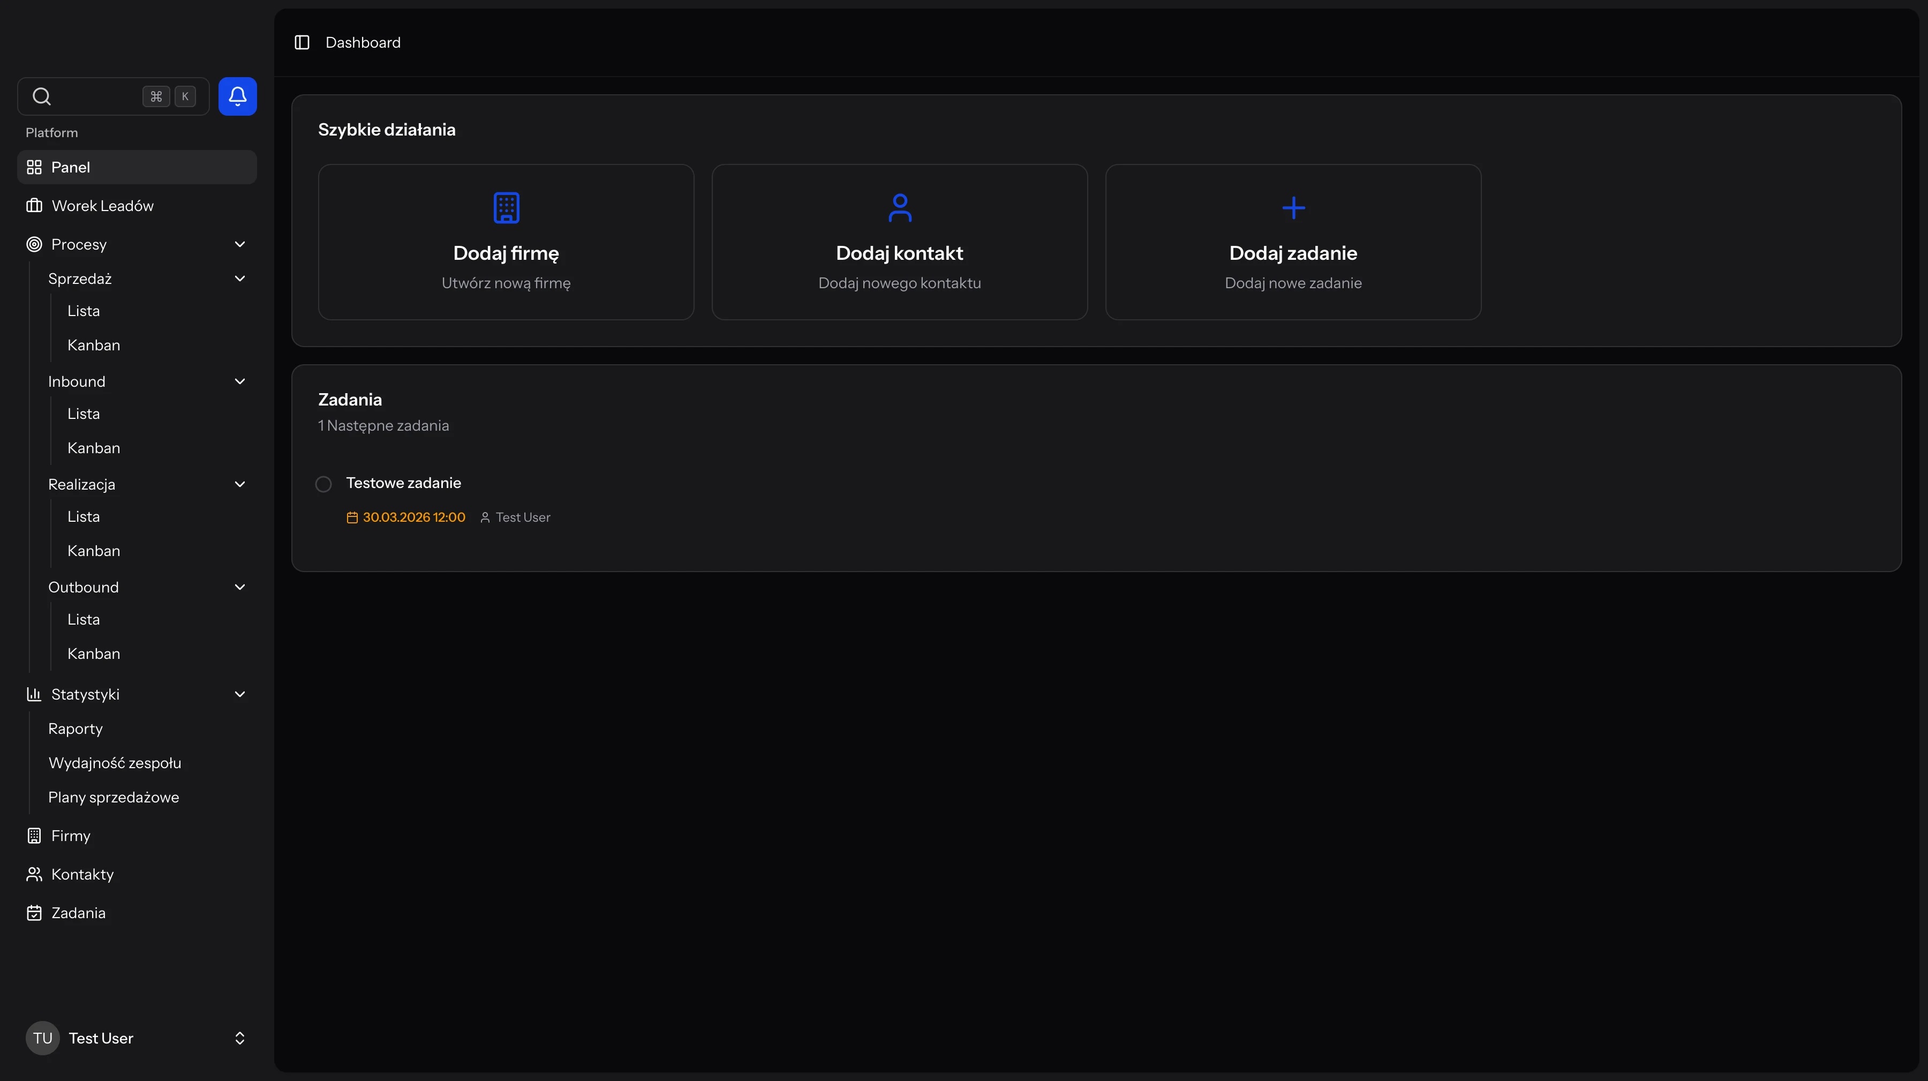Collapse the Procesy section chevron
The height and width of the screenshot is (1081, 1928).
click(x=239, y=244)
